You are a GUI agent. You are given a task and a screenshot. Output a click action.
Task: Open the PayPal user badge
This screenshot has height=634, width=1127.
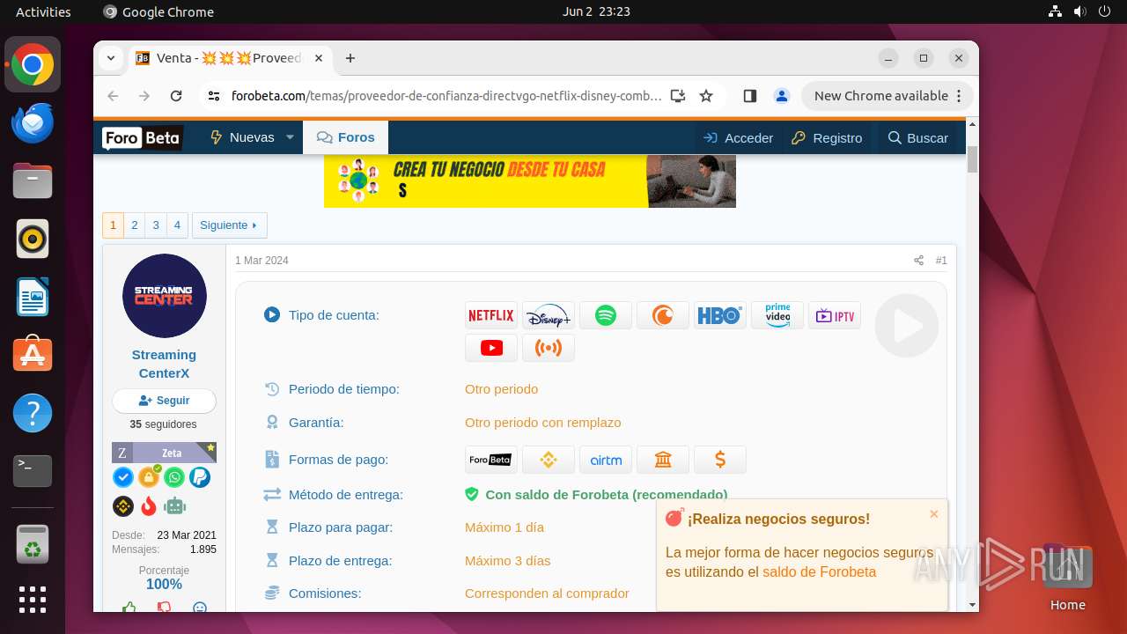(x=200, y=477)
